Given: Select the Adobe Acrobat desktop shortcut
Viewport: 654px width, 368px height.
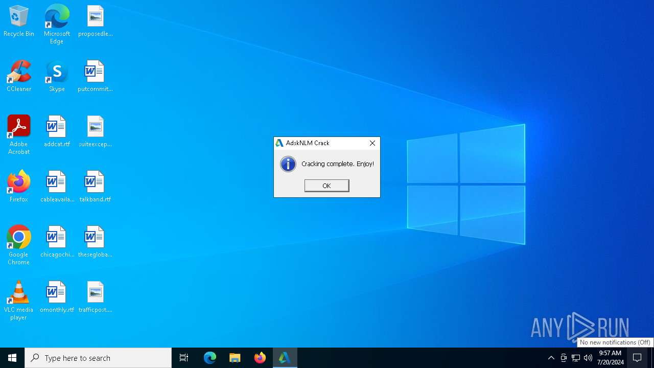Looking at the screenshot, I should [x=19, y=135].
